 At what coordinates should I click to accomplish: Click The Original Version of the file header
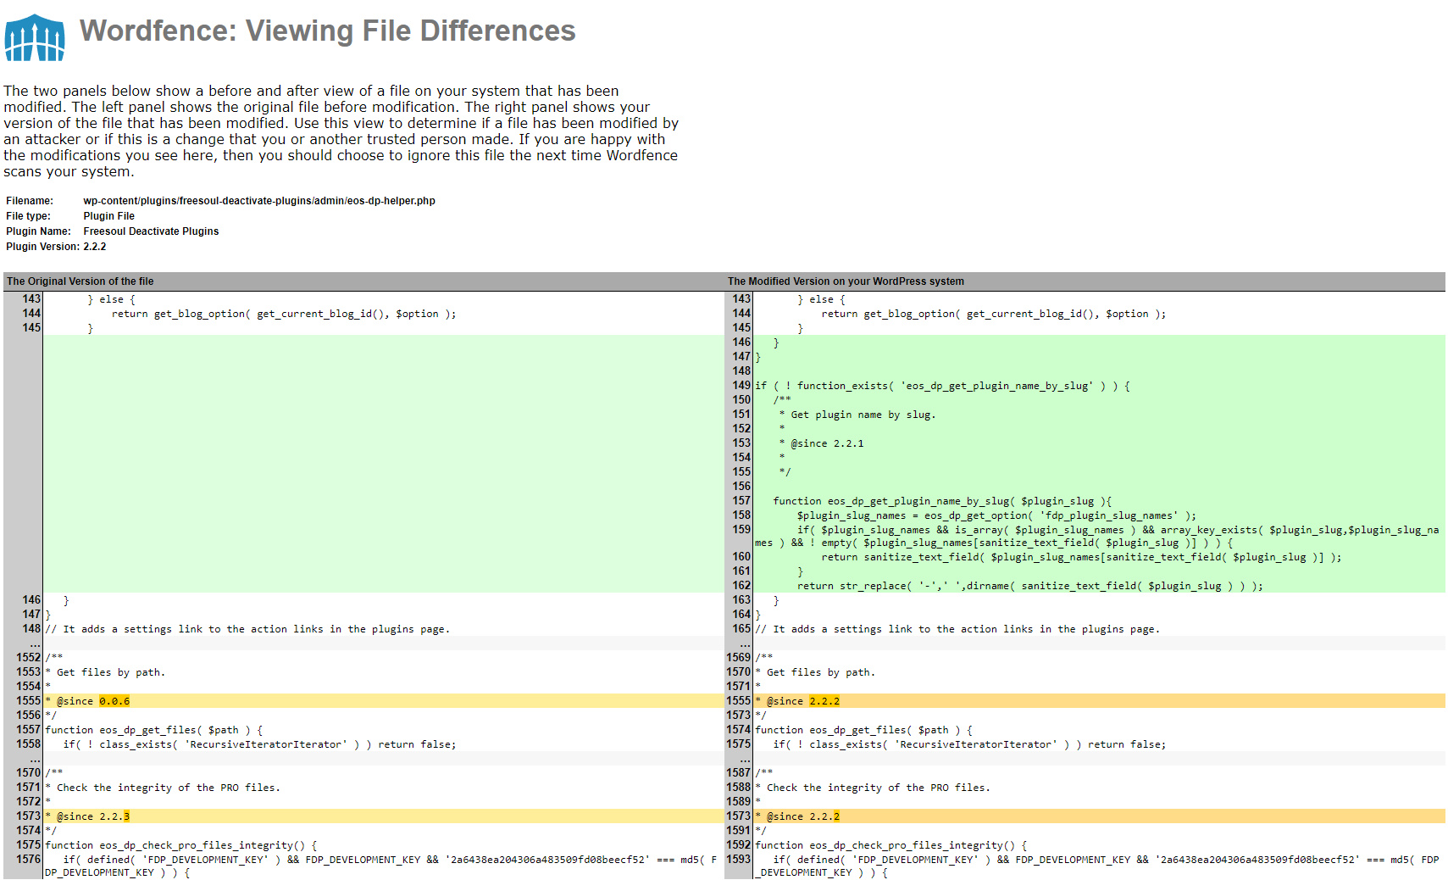[80, 281]
